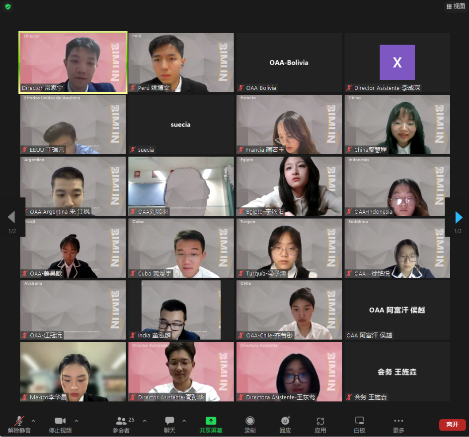Open the View layout menu
Viewport: 469px width, 437px height.
455,6
